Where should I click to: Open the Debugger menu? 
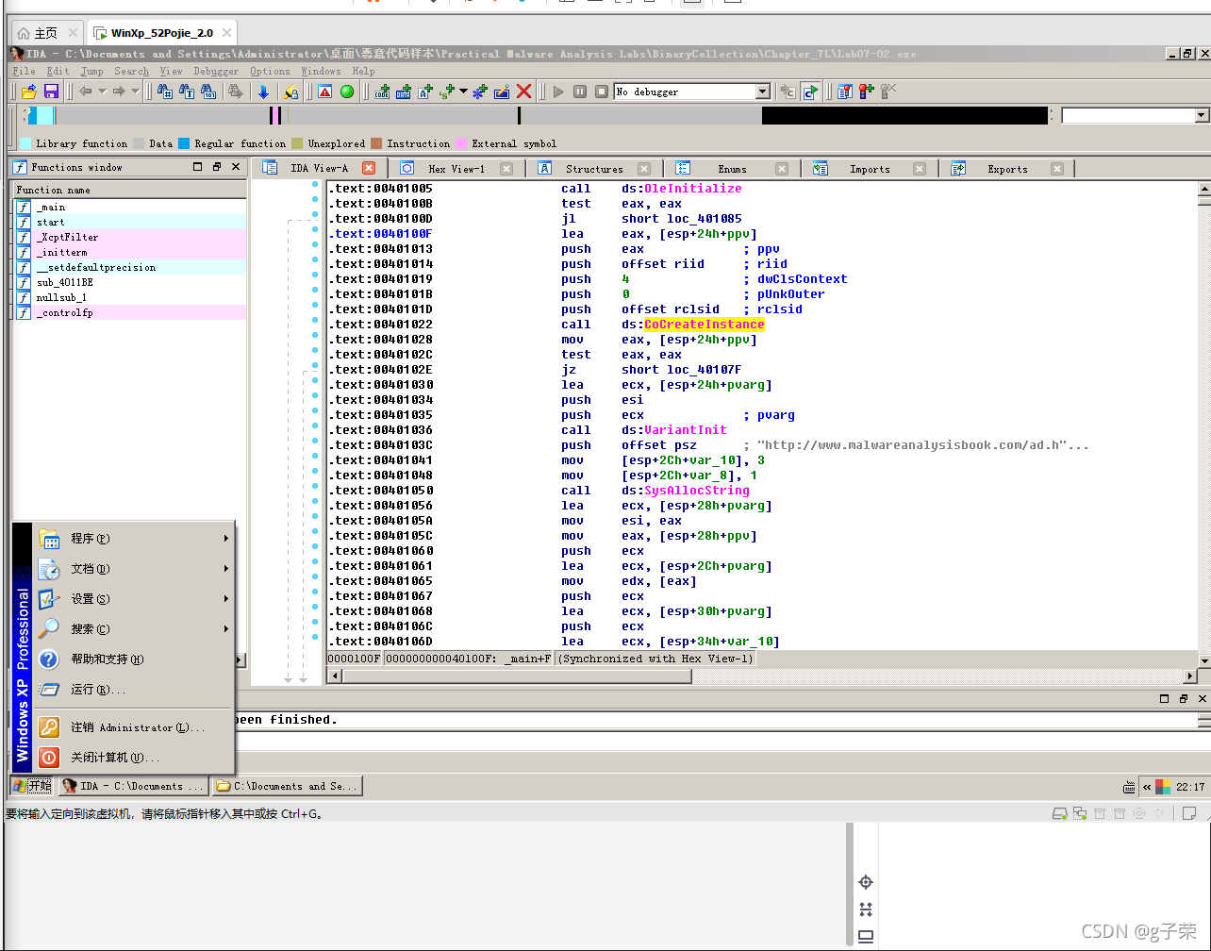click(x=216, y=71)
